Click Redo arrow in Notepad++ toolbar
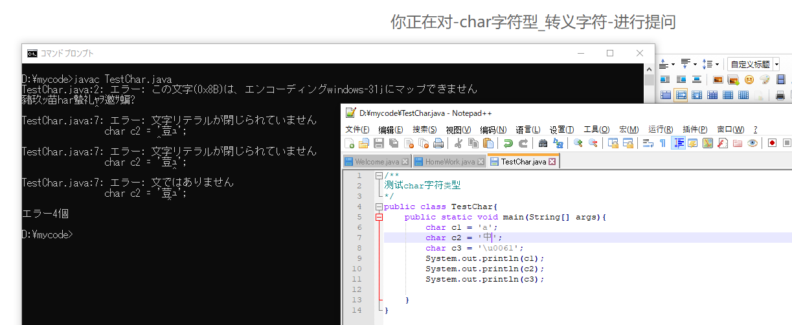Viewport: 792px width, 325px height. click(523, 143)
